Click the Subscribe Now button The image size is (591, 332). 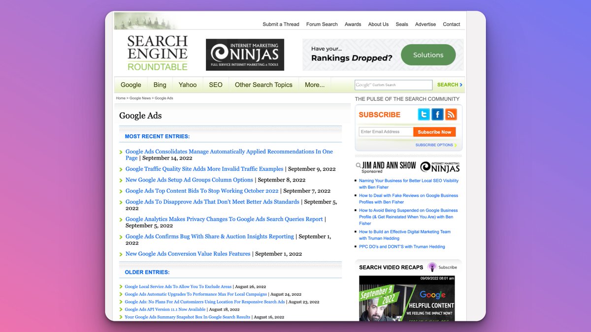[x=434, y=131]
